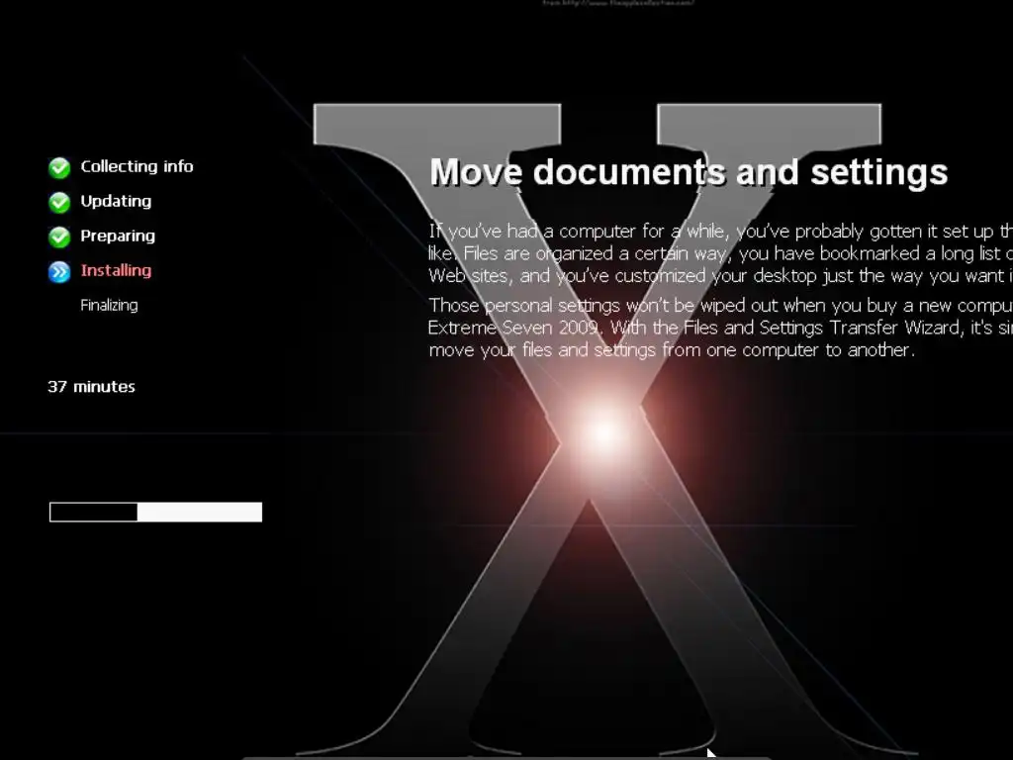Select the Collecting info step label
Viewport: 1013px width, 760px height.
[137, 166]
